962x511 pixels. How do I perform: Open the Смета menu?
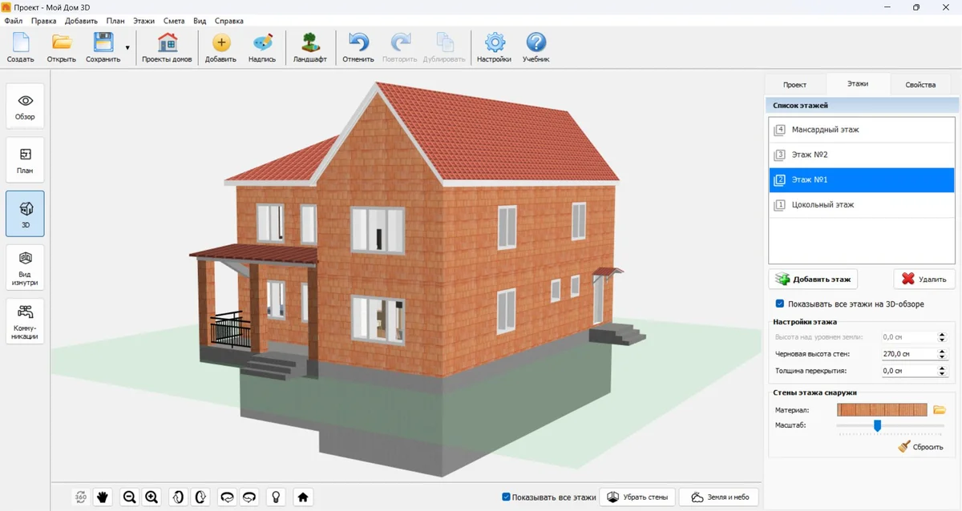[x=173, y=21]
